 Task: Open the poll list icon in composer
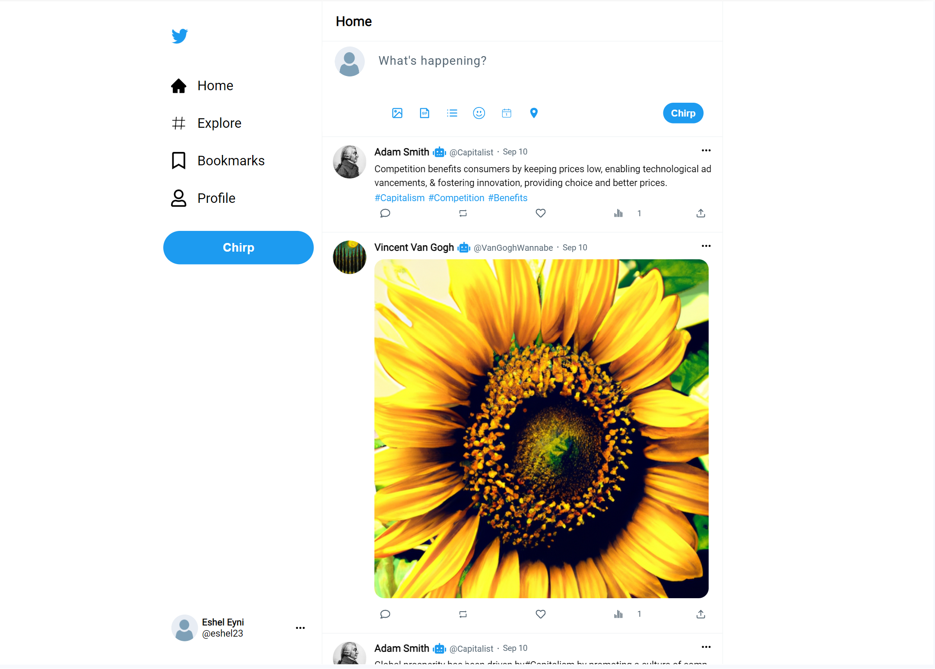[452, 113]
